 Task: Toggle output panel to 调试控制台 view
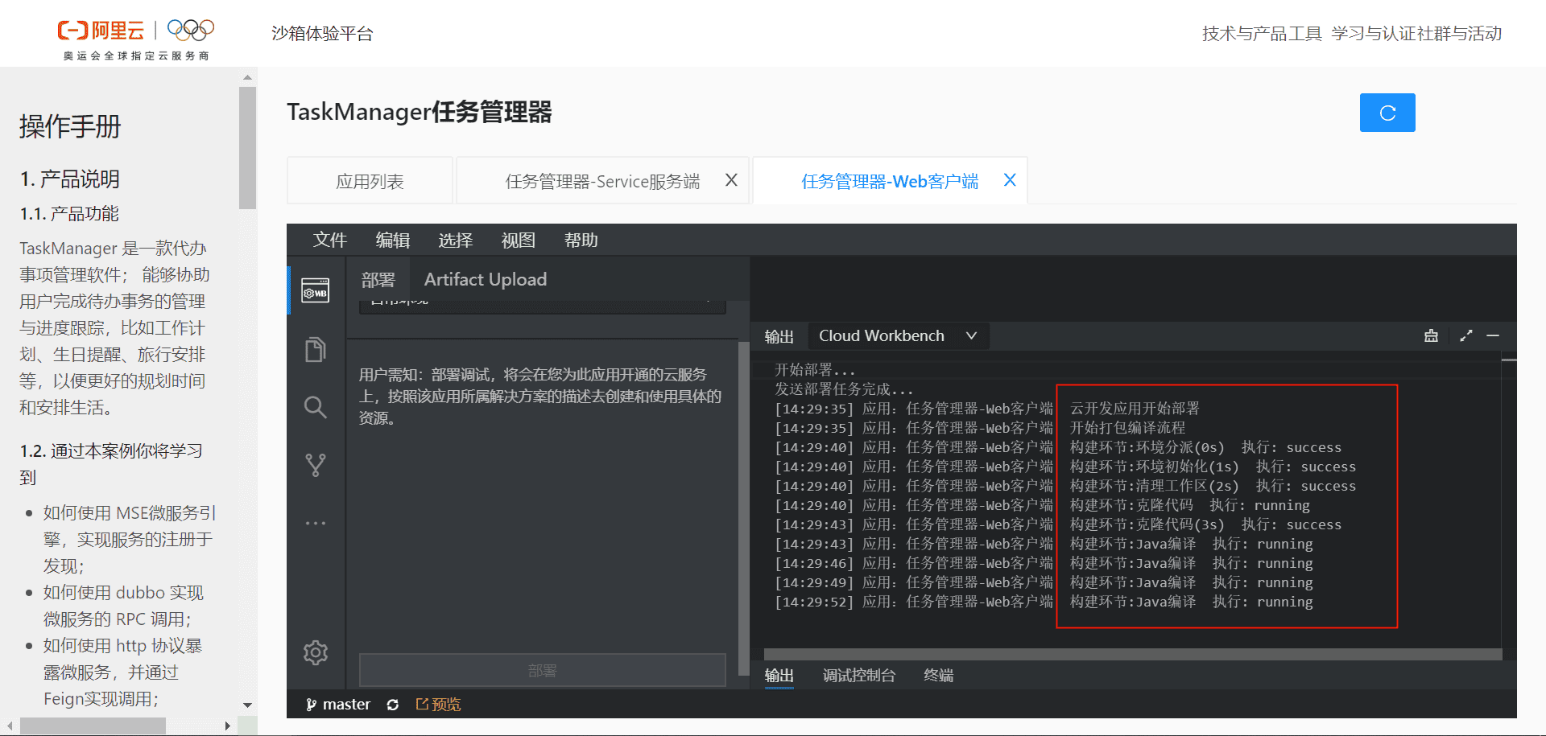[858, 676]
